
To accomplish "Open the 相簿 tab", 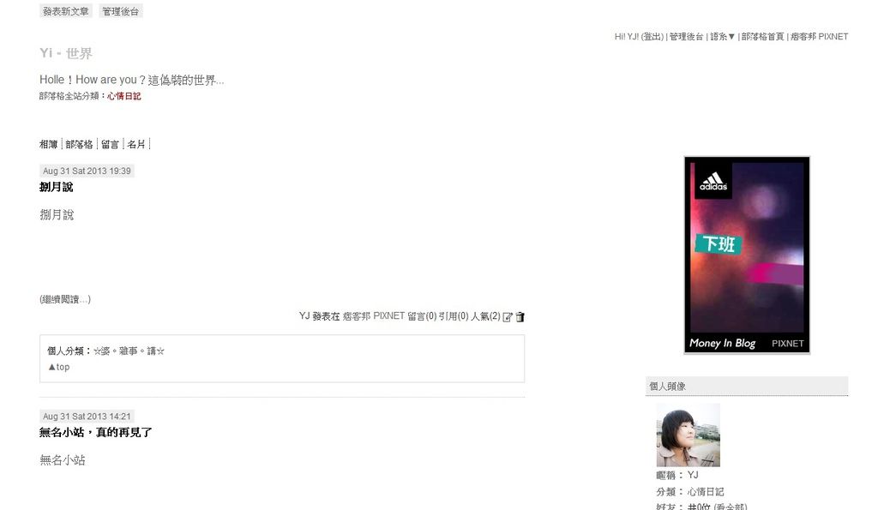I will (49, 145).
